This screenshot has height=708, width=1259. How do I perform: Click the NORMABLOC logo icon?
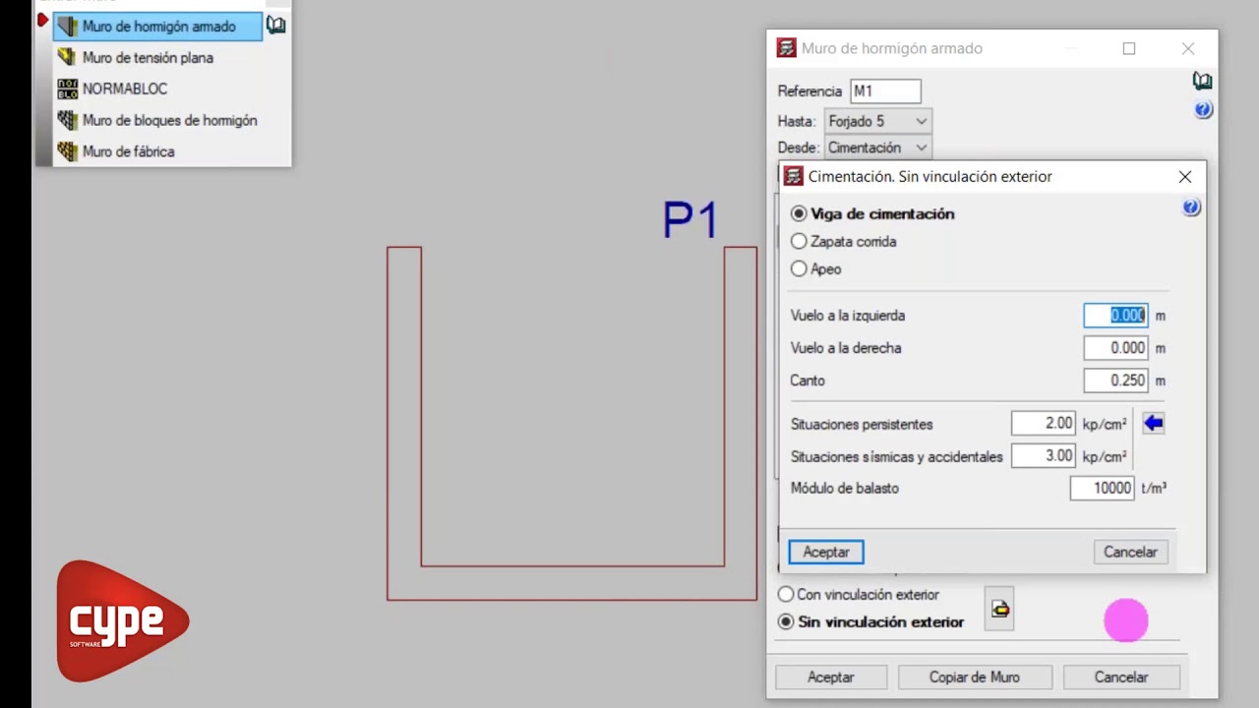(x=67, y=88)
